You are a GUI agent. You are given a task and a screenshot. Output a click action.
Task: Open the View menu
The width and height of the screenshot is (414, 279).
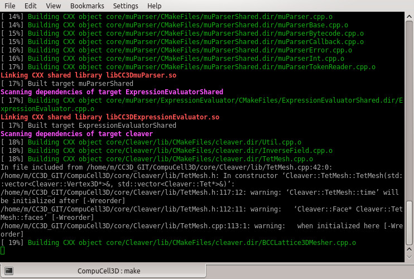(x=54, y=6)
